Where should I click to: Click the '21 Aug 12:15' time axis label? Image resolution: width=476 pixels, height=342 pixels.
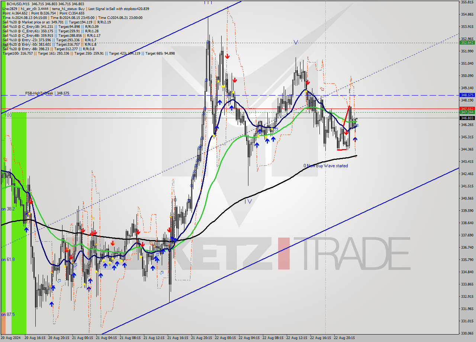click(154, 338)
